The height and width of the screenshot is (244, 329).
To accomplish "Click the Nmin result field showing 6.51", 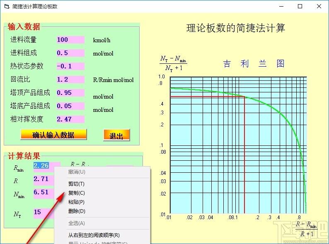I will 44,193.
